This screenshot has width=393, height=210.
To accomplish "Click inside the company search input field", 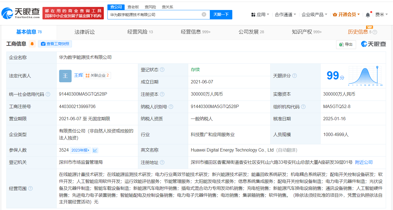I will click(x=155, y=14).
